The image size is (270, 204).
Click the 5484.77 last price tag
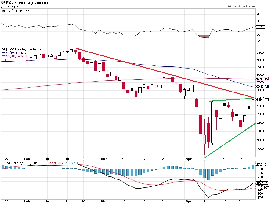(x=262, y=99)
